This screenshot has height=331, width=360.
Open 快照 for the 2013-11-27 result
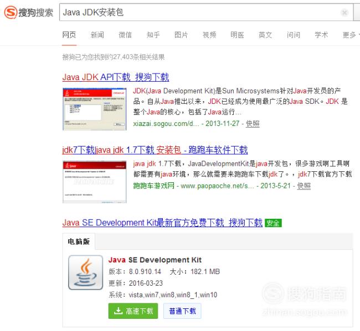[x=253, y=124]
